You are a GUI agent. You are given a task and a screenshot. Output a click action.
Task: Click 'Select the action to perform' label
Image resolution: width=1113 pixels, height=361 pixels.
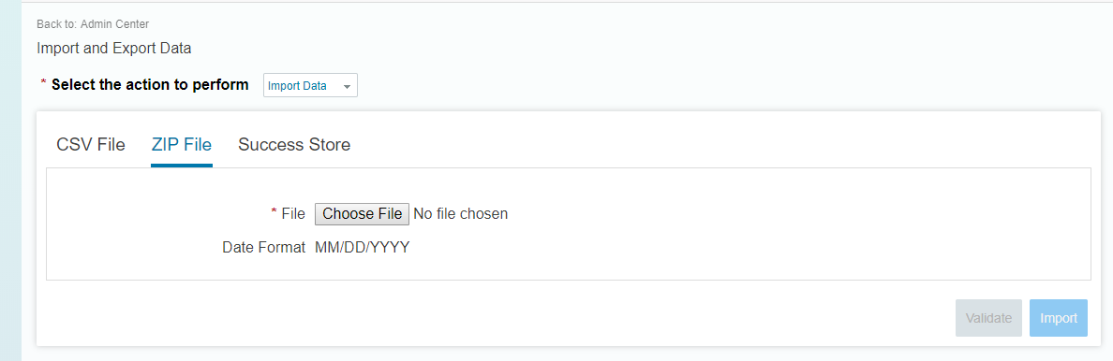pos(150,85)
